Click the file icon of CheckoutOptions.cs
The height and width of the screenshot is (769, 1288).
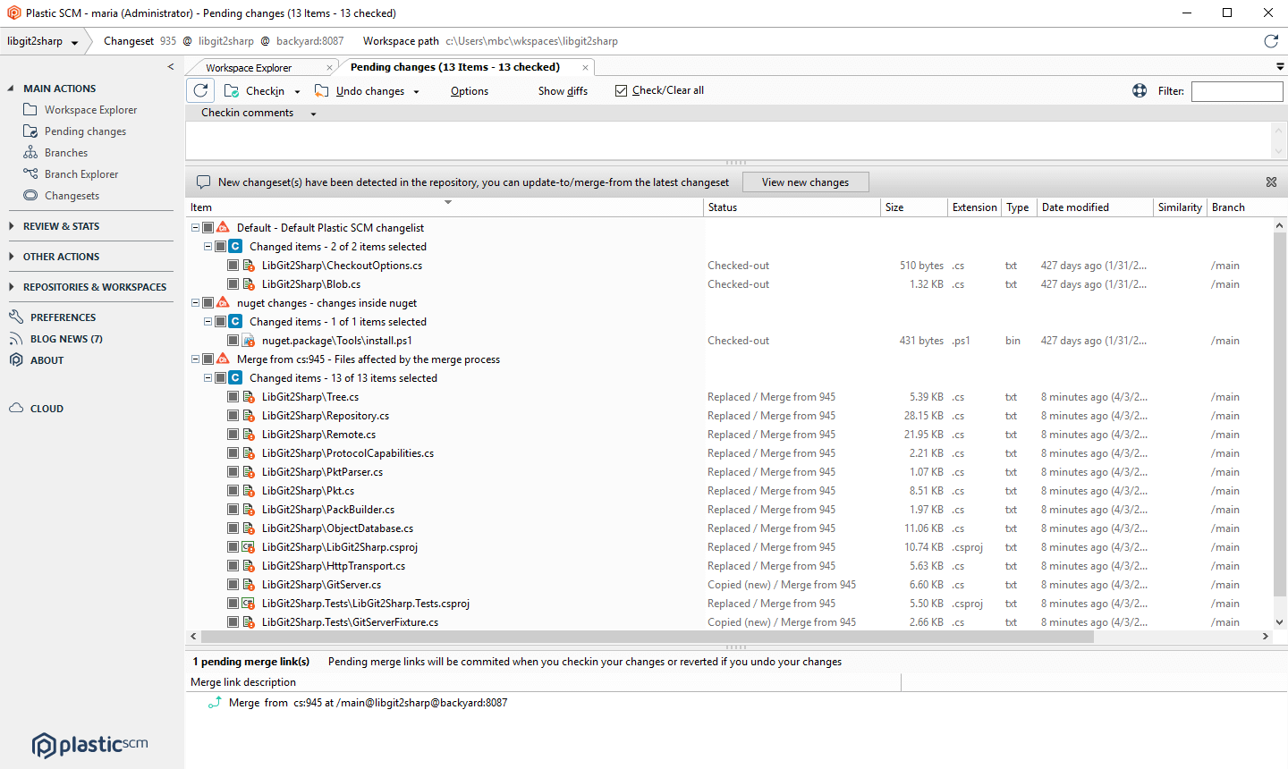pos(250,266)
